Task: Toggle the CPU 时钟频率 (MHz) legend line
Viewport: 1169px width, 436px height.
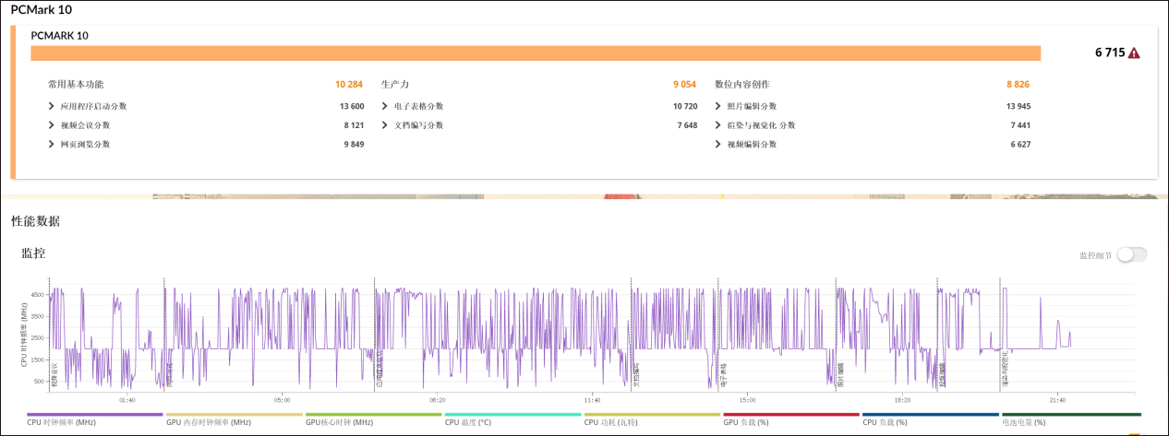Action: point(62,422)
